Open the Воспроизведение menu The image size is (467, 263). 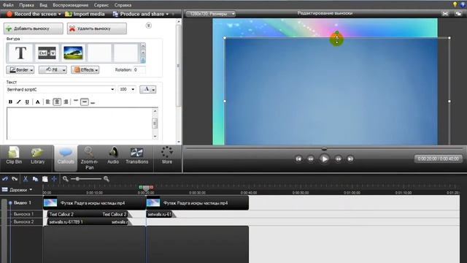[71, 5]
